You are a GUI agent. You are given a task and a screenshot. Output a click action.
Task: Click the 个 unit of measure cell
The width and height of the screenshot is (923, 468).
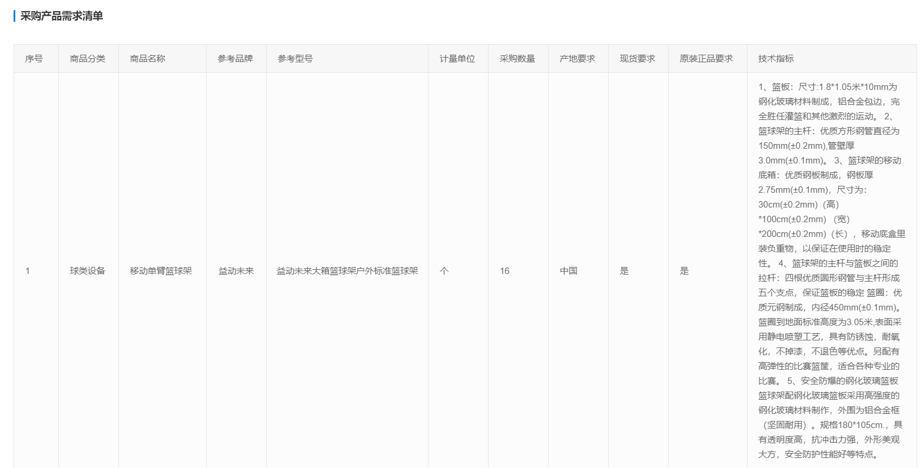pos(444,271)
